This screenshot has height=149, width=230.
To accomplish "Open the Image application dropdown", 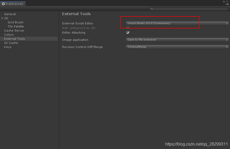I will (x=177, y=40).
